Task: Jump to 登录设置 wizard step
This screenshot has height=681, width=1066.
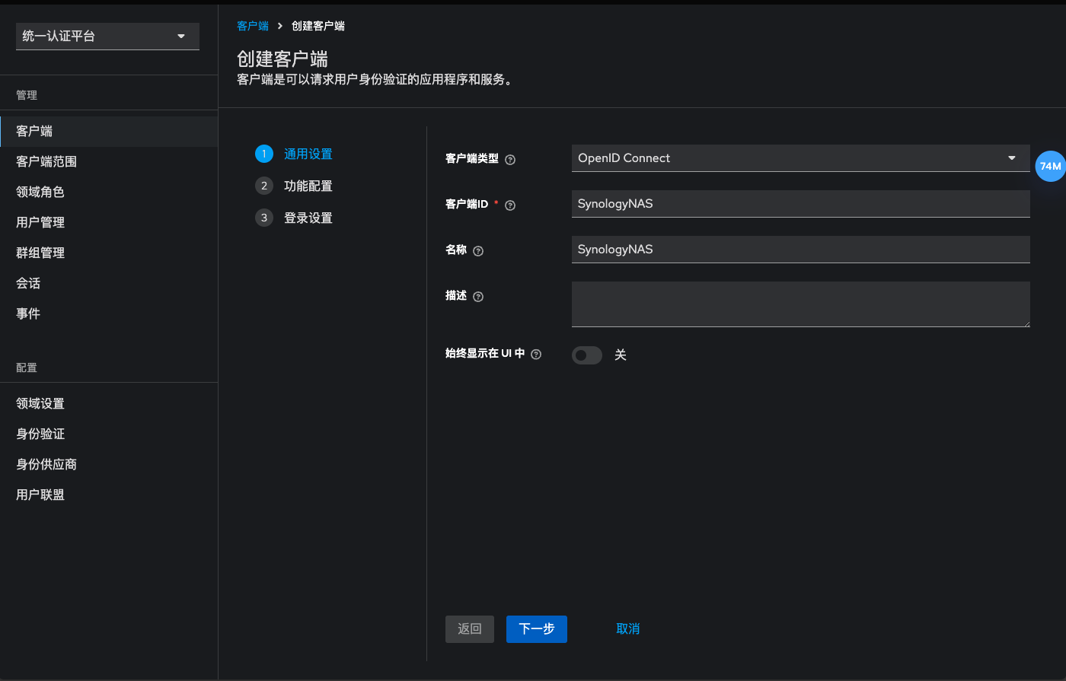Action: coord(308,218)
